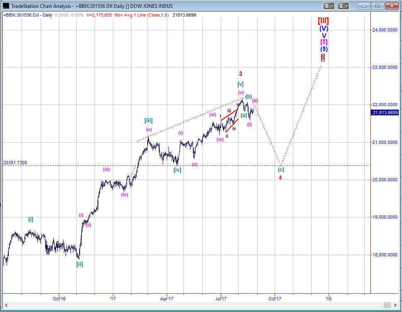Click the '20,000.0000' price axis label

(385, 180)
